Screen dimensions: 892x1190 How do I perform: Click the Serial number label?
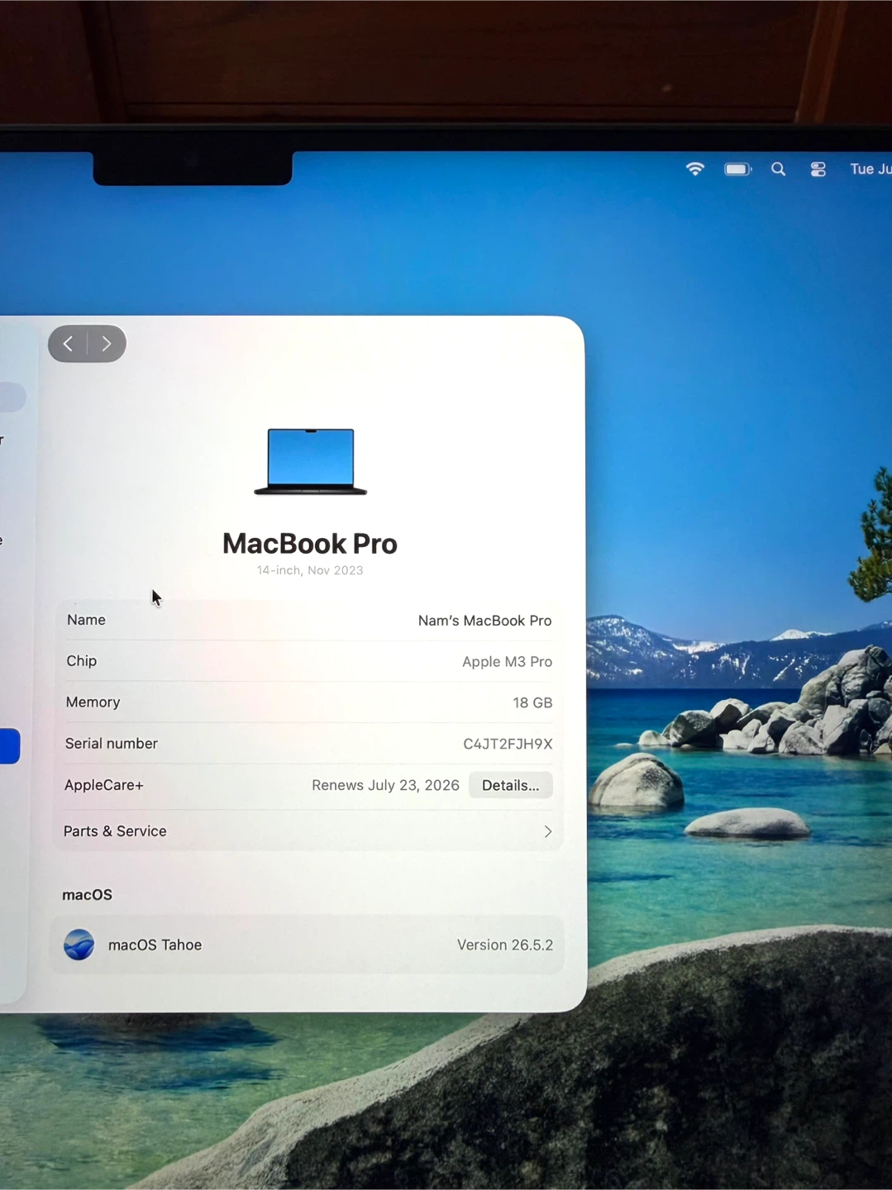pyautogui.click(x=112, y=743)
